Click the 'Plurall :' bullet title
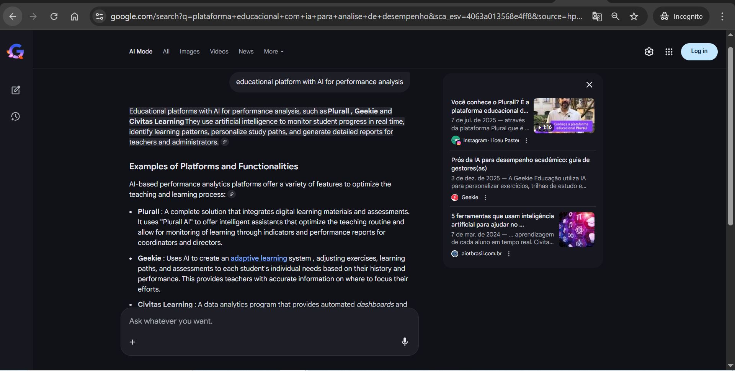This screenshot has height=371, width=735. [150, 212]
